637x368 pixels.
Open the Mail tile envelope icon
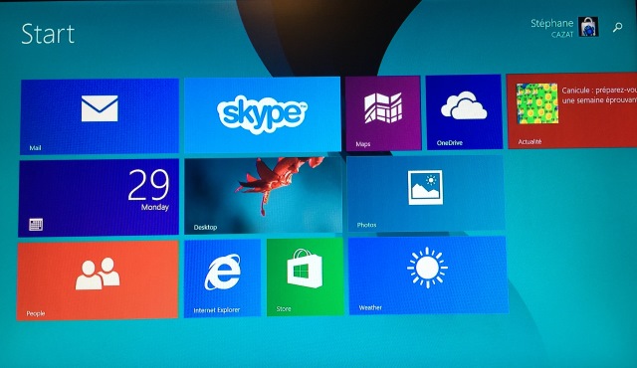point(100,108)
